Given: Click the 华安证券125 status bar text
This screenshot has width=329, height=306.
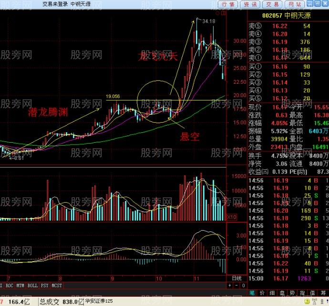Looking at the screenshot, I should tap(99, 301).
